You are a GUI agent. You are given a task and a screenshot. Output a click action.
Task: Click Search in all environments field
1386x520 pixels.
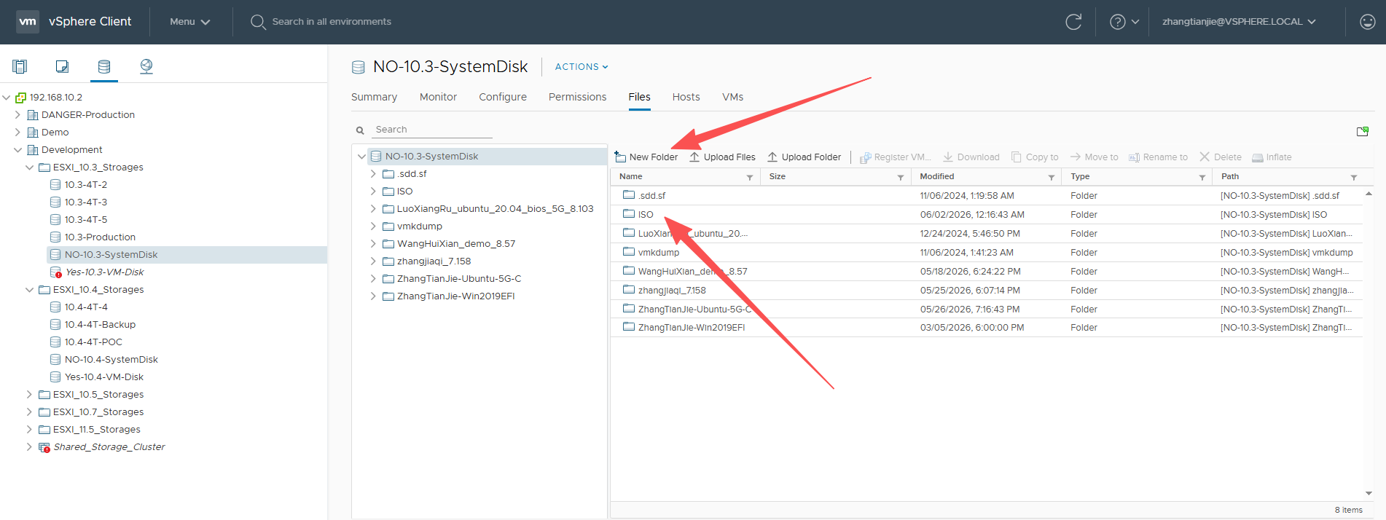coord(332,22)
